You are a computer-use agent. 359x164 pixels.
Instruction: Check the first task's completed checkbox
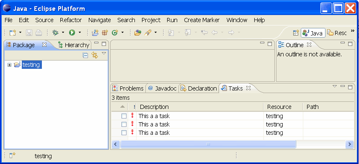point(124,116)
